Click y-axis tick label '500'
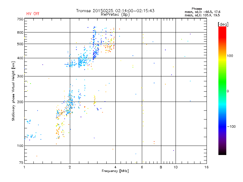The width and height of the screenshot is (243, 182). 20,44
